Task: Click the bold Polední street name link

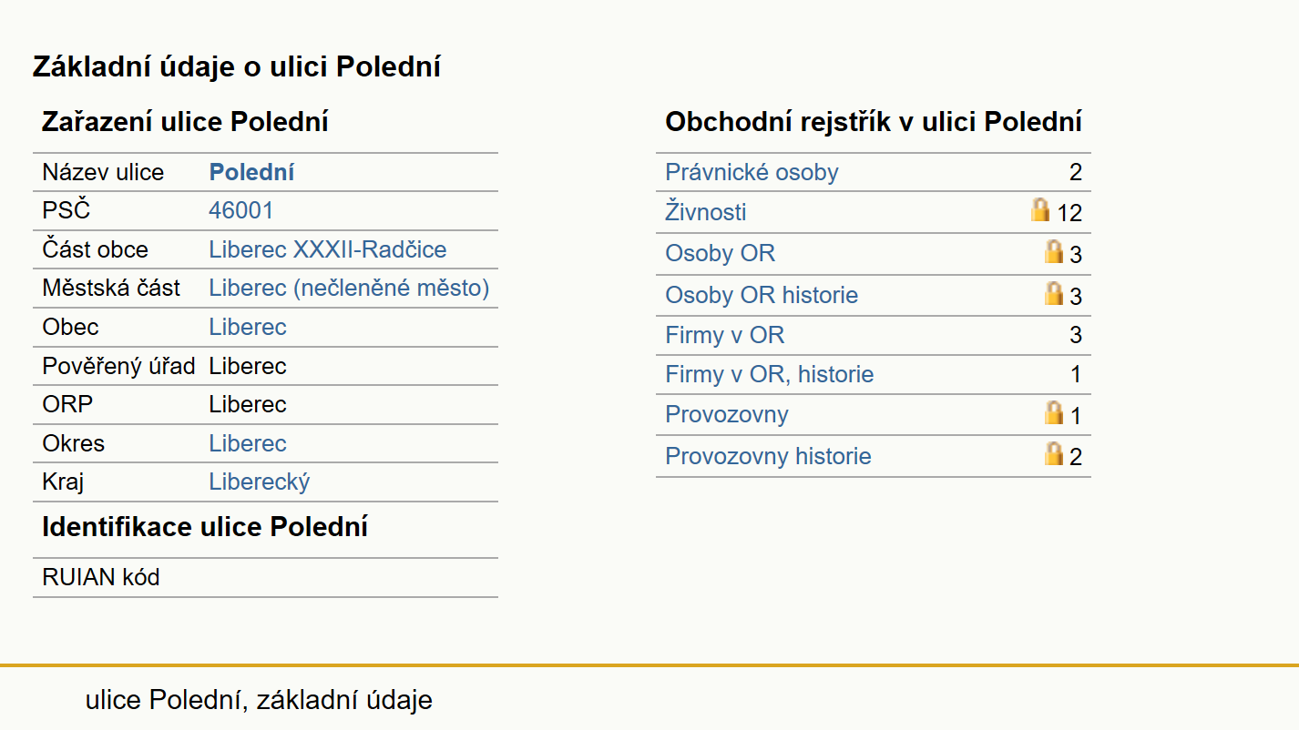Action: coord(251,172)
